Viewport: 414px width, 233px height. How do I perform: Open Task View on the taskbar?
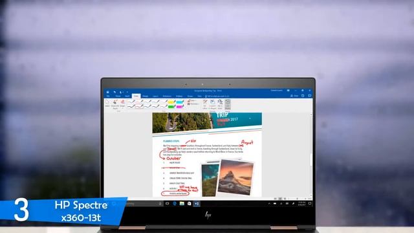(x=167, y=204)
